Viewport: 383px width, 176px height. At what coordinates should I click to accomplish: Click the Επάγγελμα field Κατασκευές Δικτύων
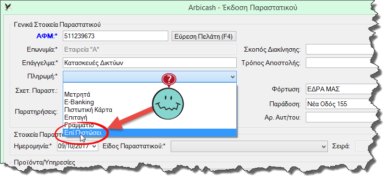coord(150,63)
